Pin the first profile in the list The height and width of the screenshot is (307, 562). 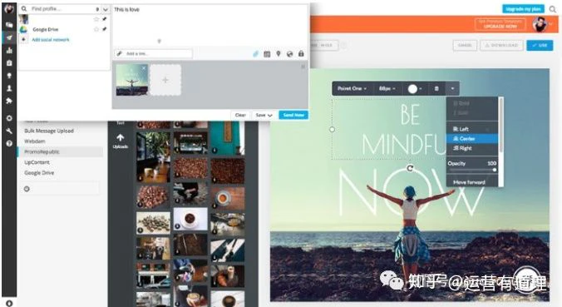click(104, 18)
